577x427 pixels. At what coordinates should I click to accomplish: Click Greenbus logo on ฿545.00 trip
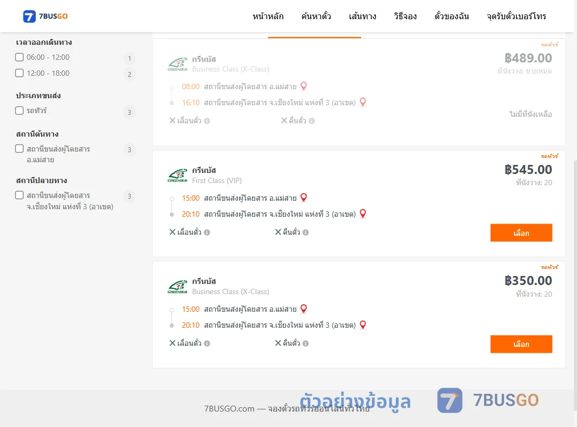178,176
